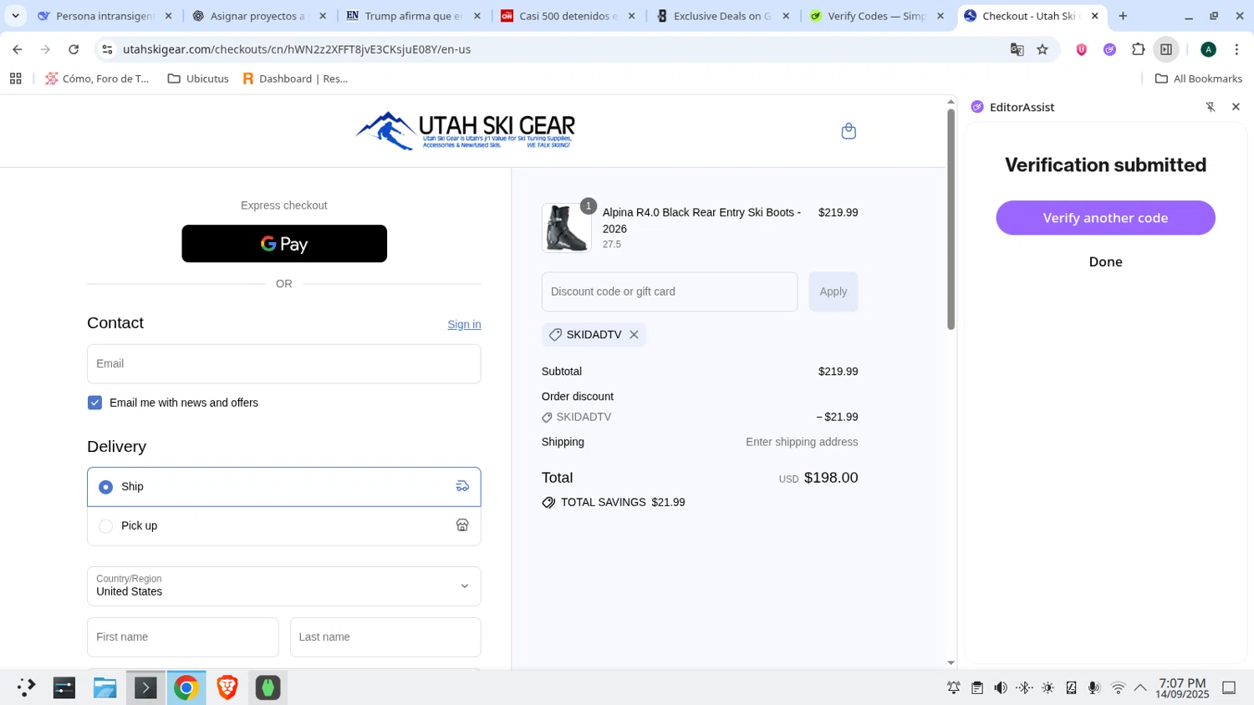
Task: Open the Bluetooth tray icon
Action: click(1024, 688)
